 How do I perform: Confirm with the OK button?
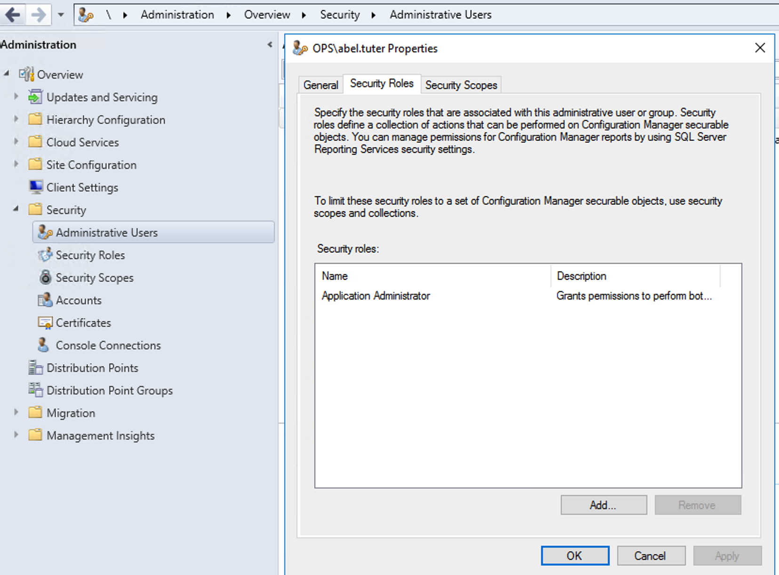[x=575, y=556]
